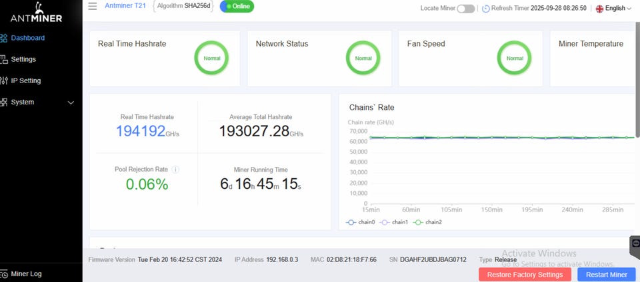Click the Network Status Normal ring
This screenshot has height=282, width=640.
[x=363, y=58]
